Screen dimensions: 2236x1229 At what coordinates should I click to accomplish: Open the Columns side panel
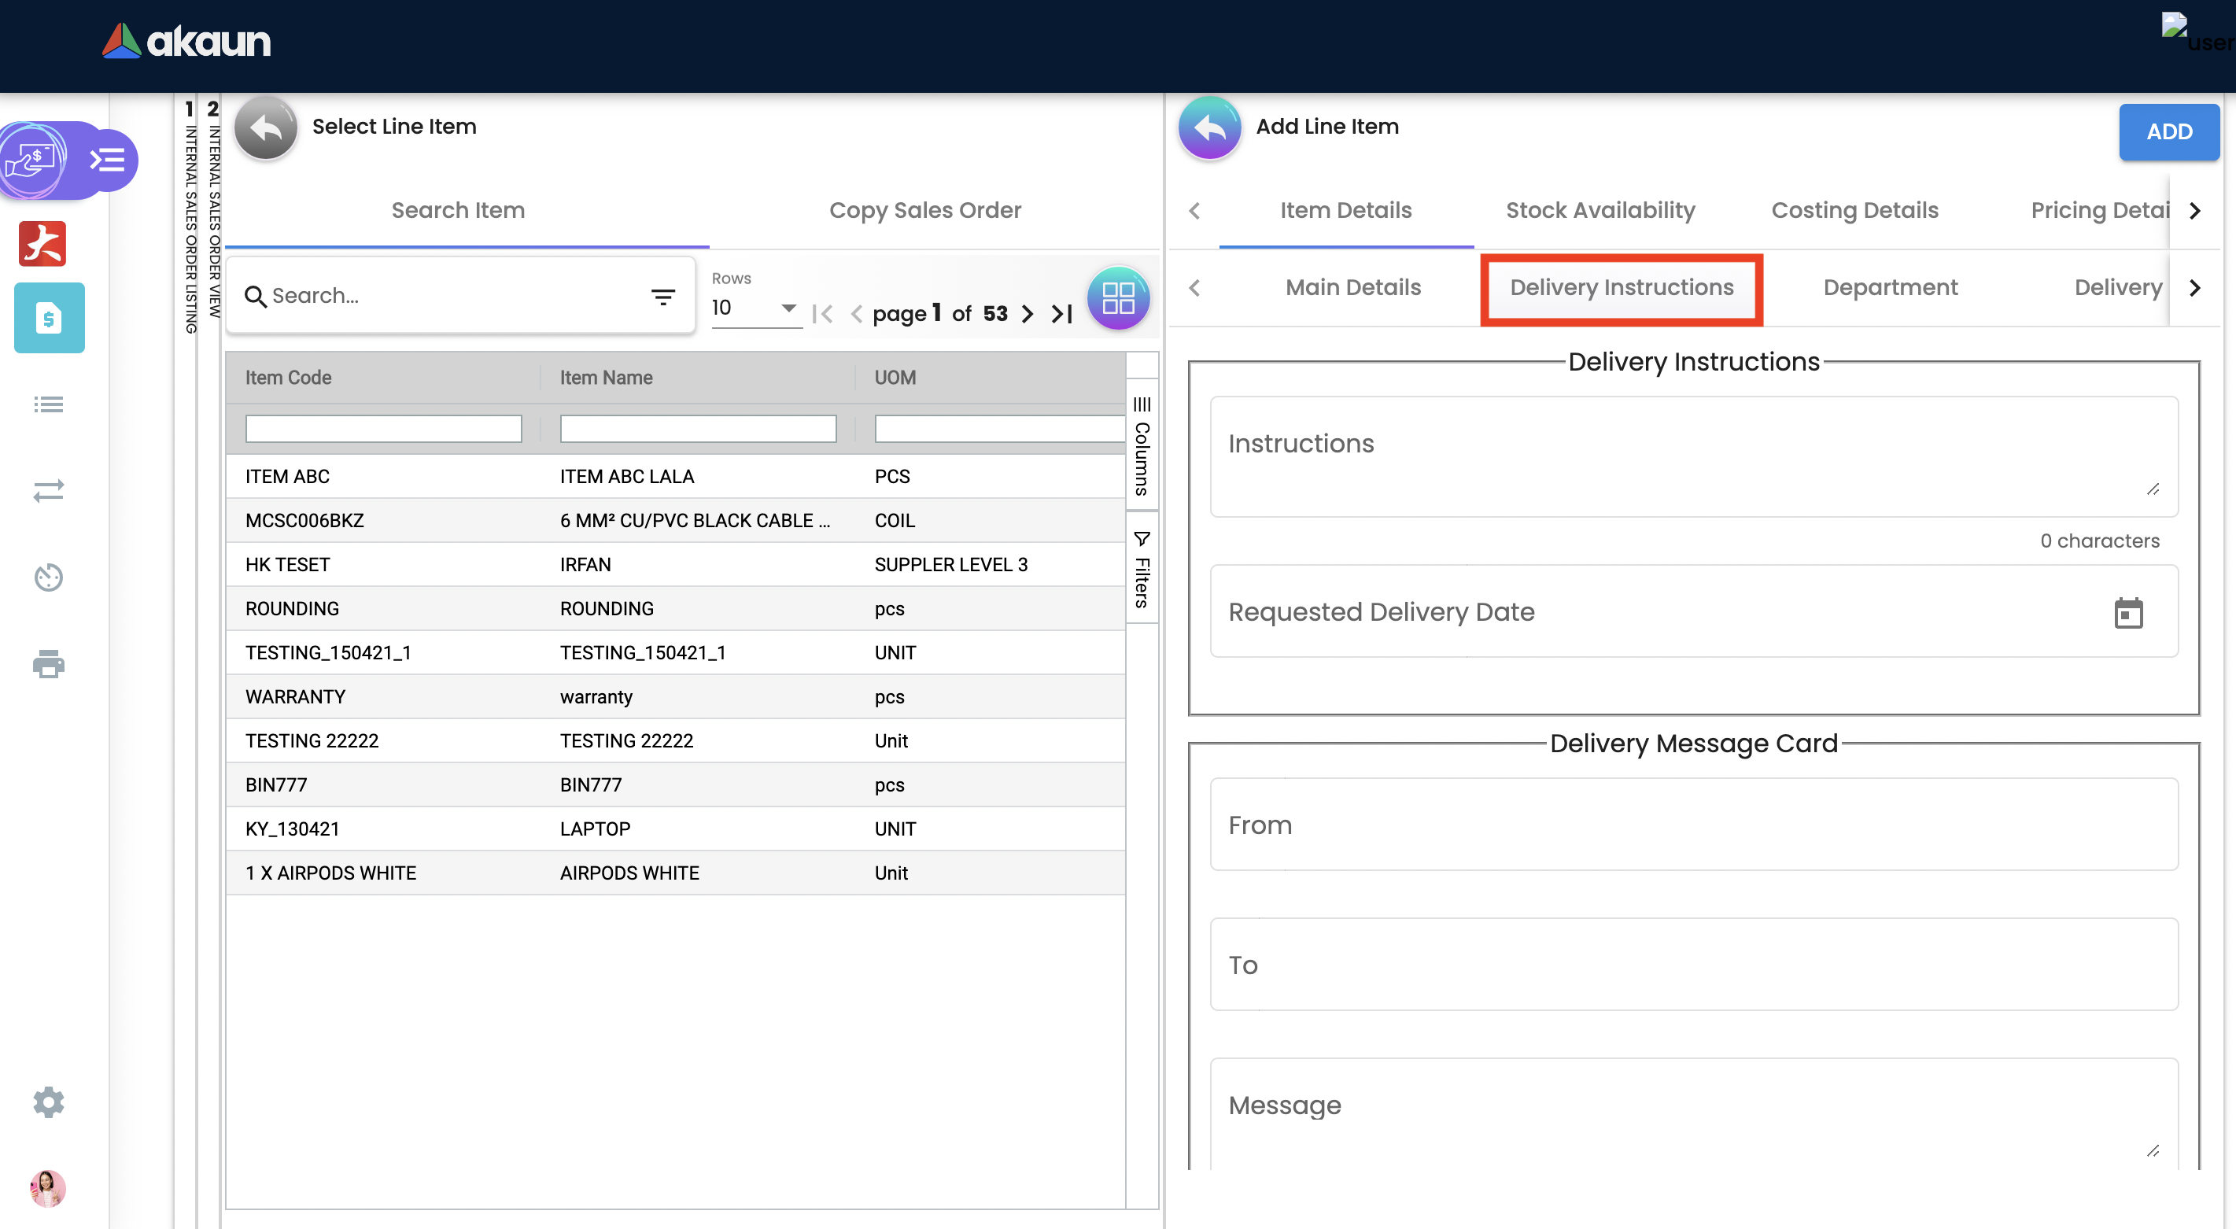coord(1142,446)
